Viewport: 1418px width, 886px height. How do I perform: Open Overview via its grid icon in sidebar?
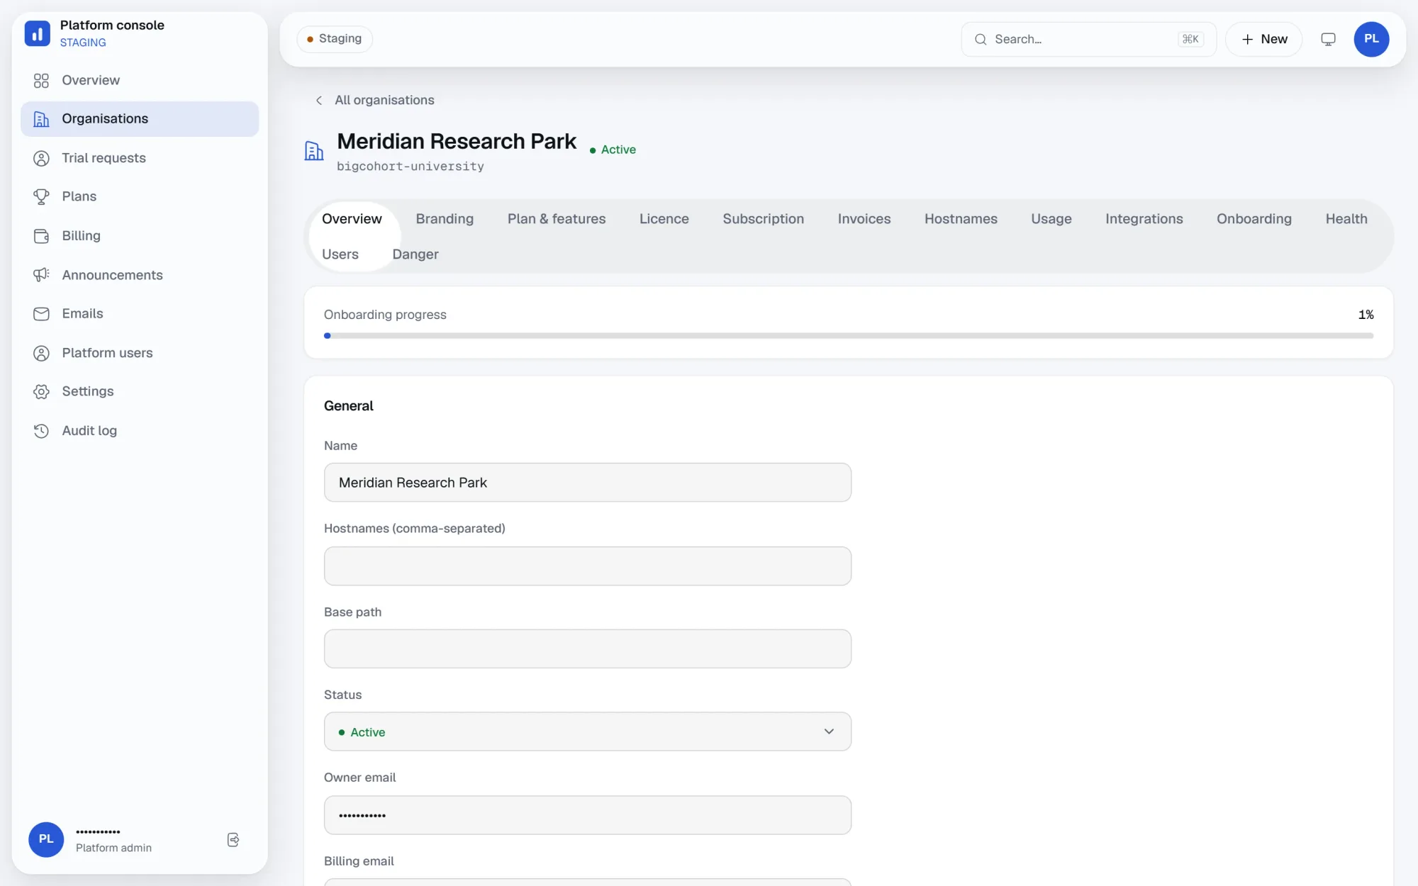41,81
